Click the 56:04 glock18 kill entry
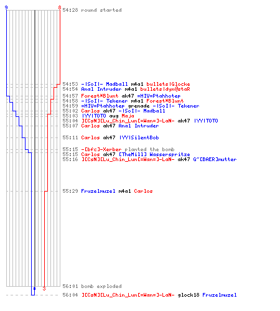Image resolution: width=280 pixels, height=311 pixels. click(x=149, y=295)
